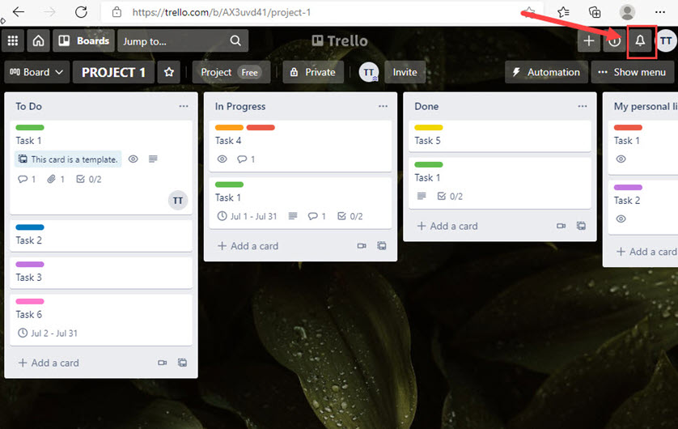Open the Task 3 card
Screen dimensions: 678x429
(x=101, y=273)
